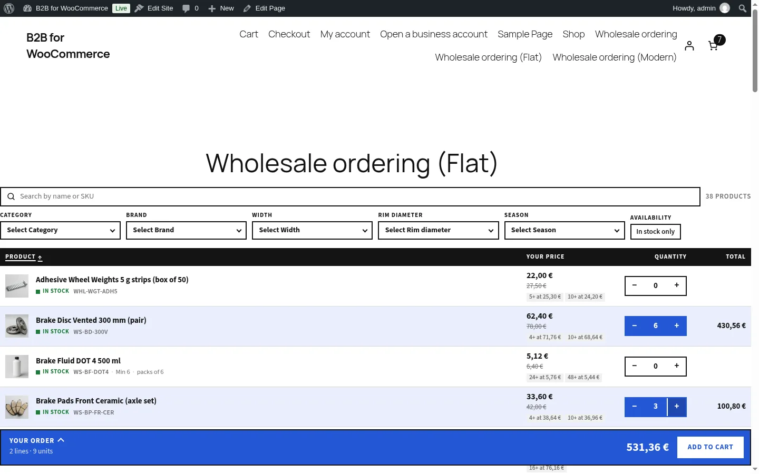The height and width of the screenshot is (474, 759).
Task: Open Wholesale ordering (Modern) link
Action: (615, 57)
